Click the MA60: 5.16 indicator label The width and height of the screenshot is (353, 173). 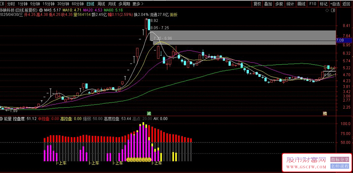pyautogui.click(x=113, y=10)
